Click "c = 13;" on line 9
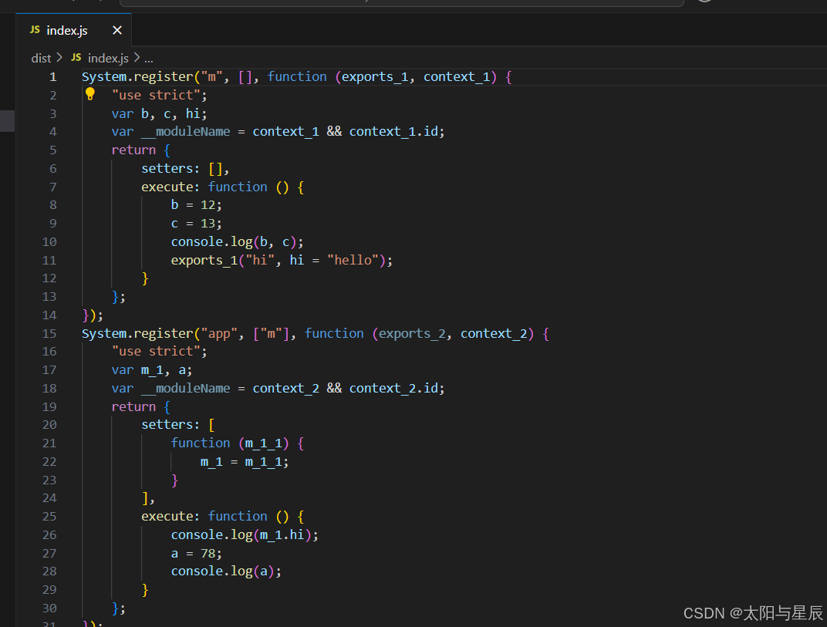The width and height of the screenshot is (827, 627). click(196, 224)
